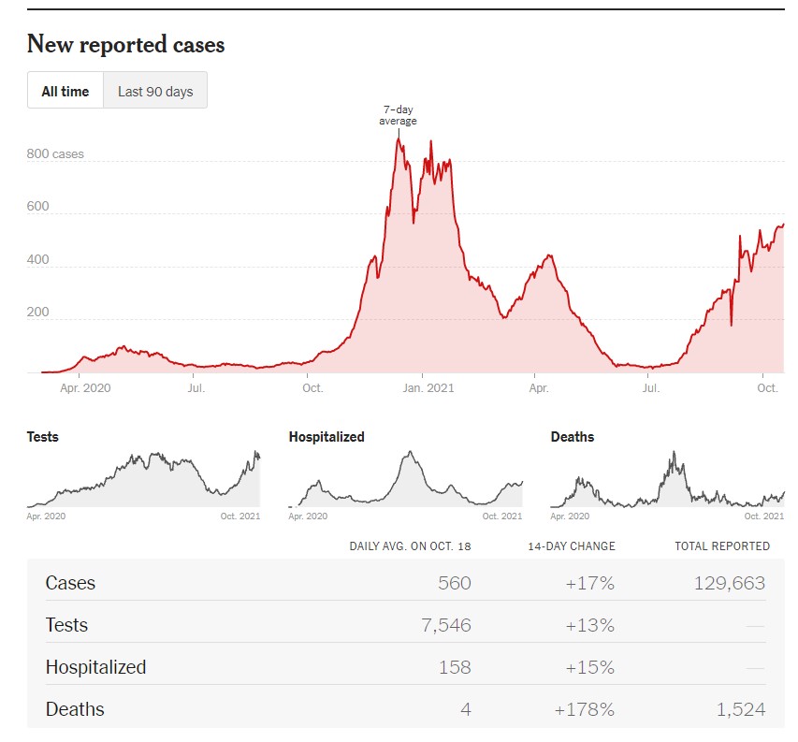
Task: Click the Tests row label in table
Action: (x=67, y=625)
